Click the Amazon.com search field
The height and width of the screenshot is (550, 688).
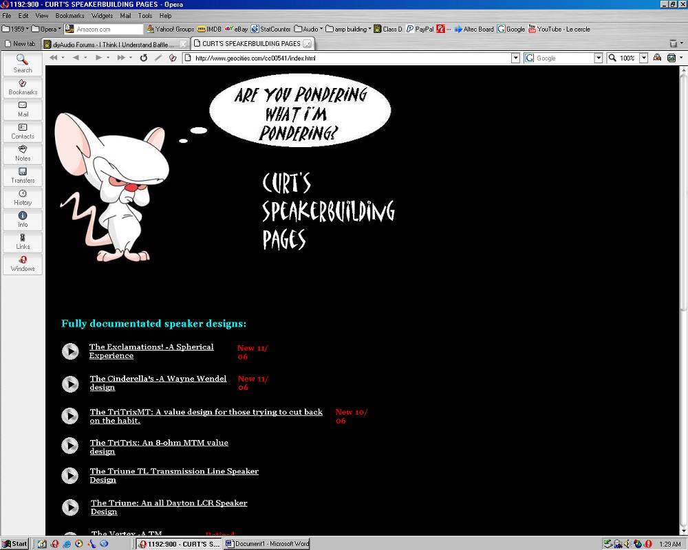click(x=105, y=29)
